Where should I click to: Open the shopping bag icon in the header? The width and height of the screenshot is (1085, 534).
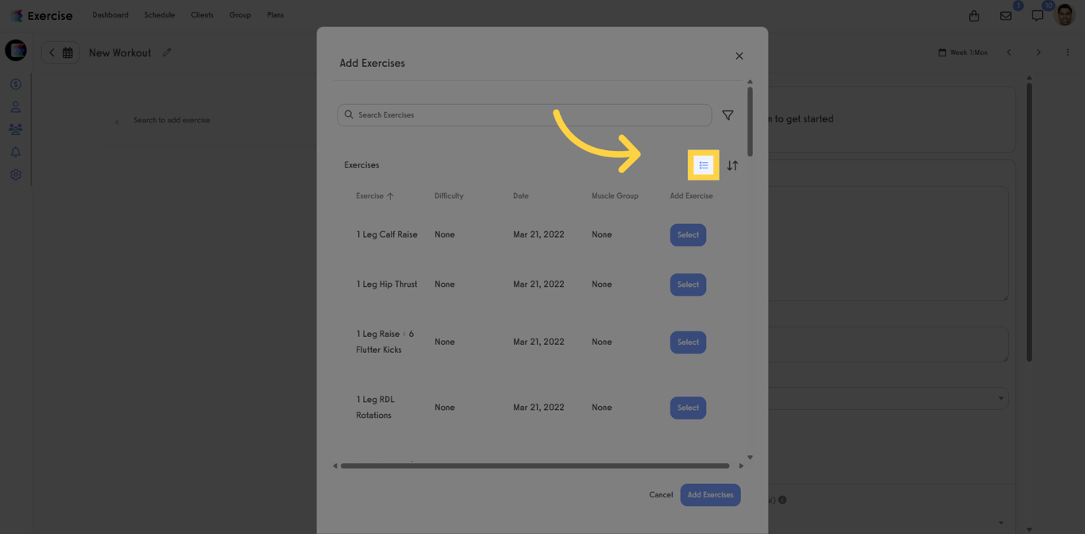974,14
